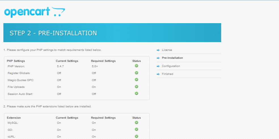Click the required PHP version value 5.0+

tap(95, 66)
